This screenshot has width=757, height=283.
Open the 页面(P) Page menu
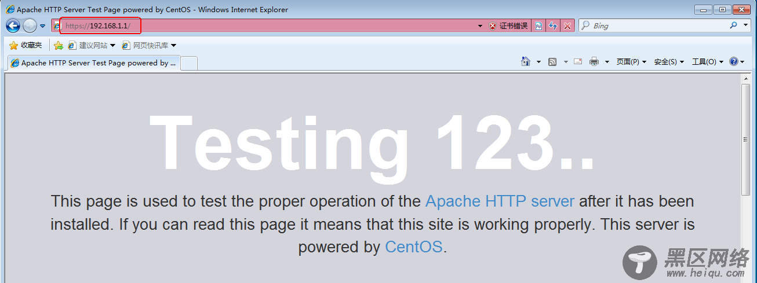tap(631, 62)
